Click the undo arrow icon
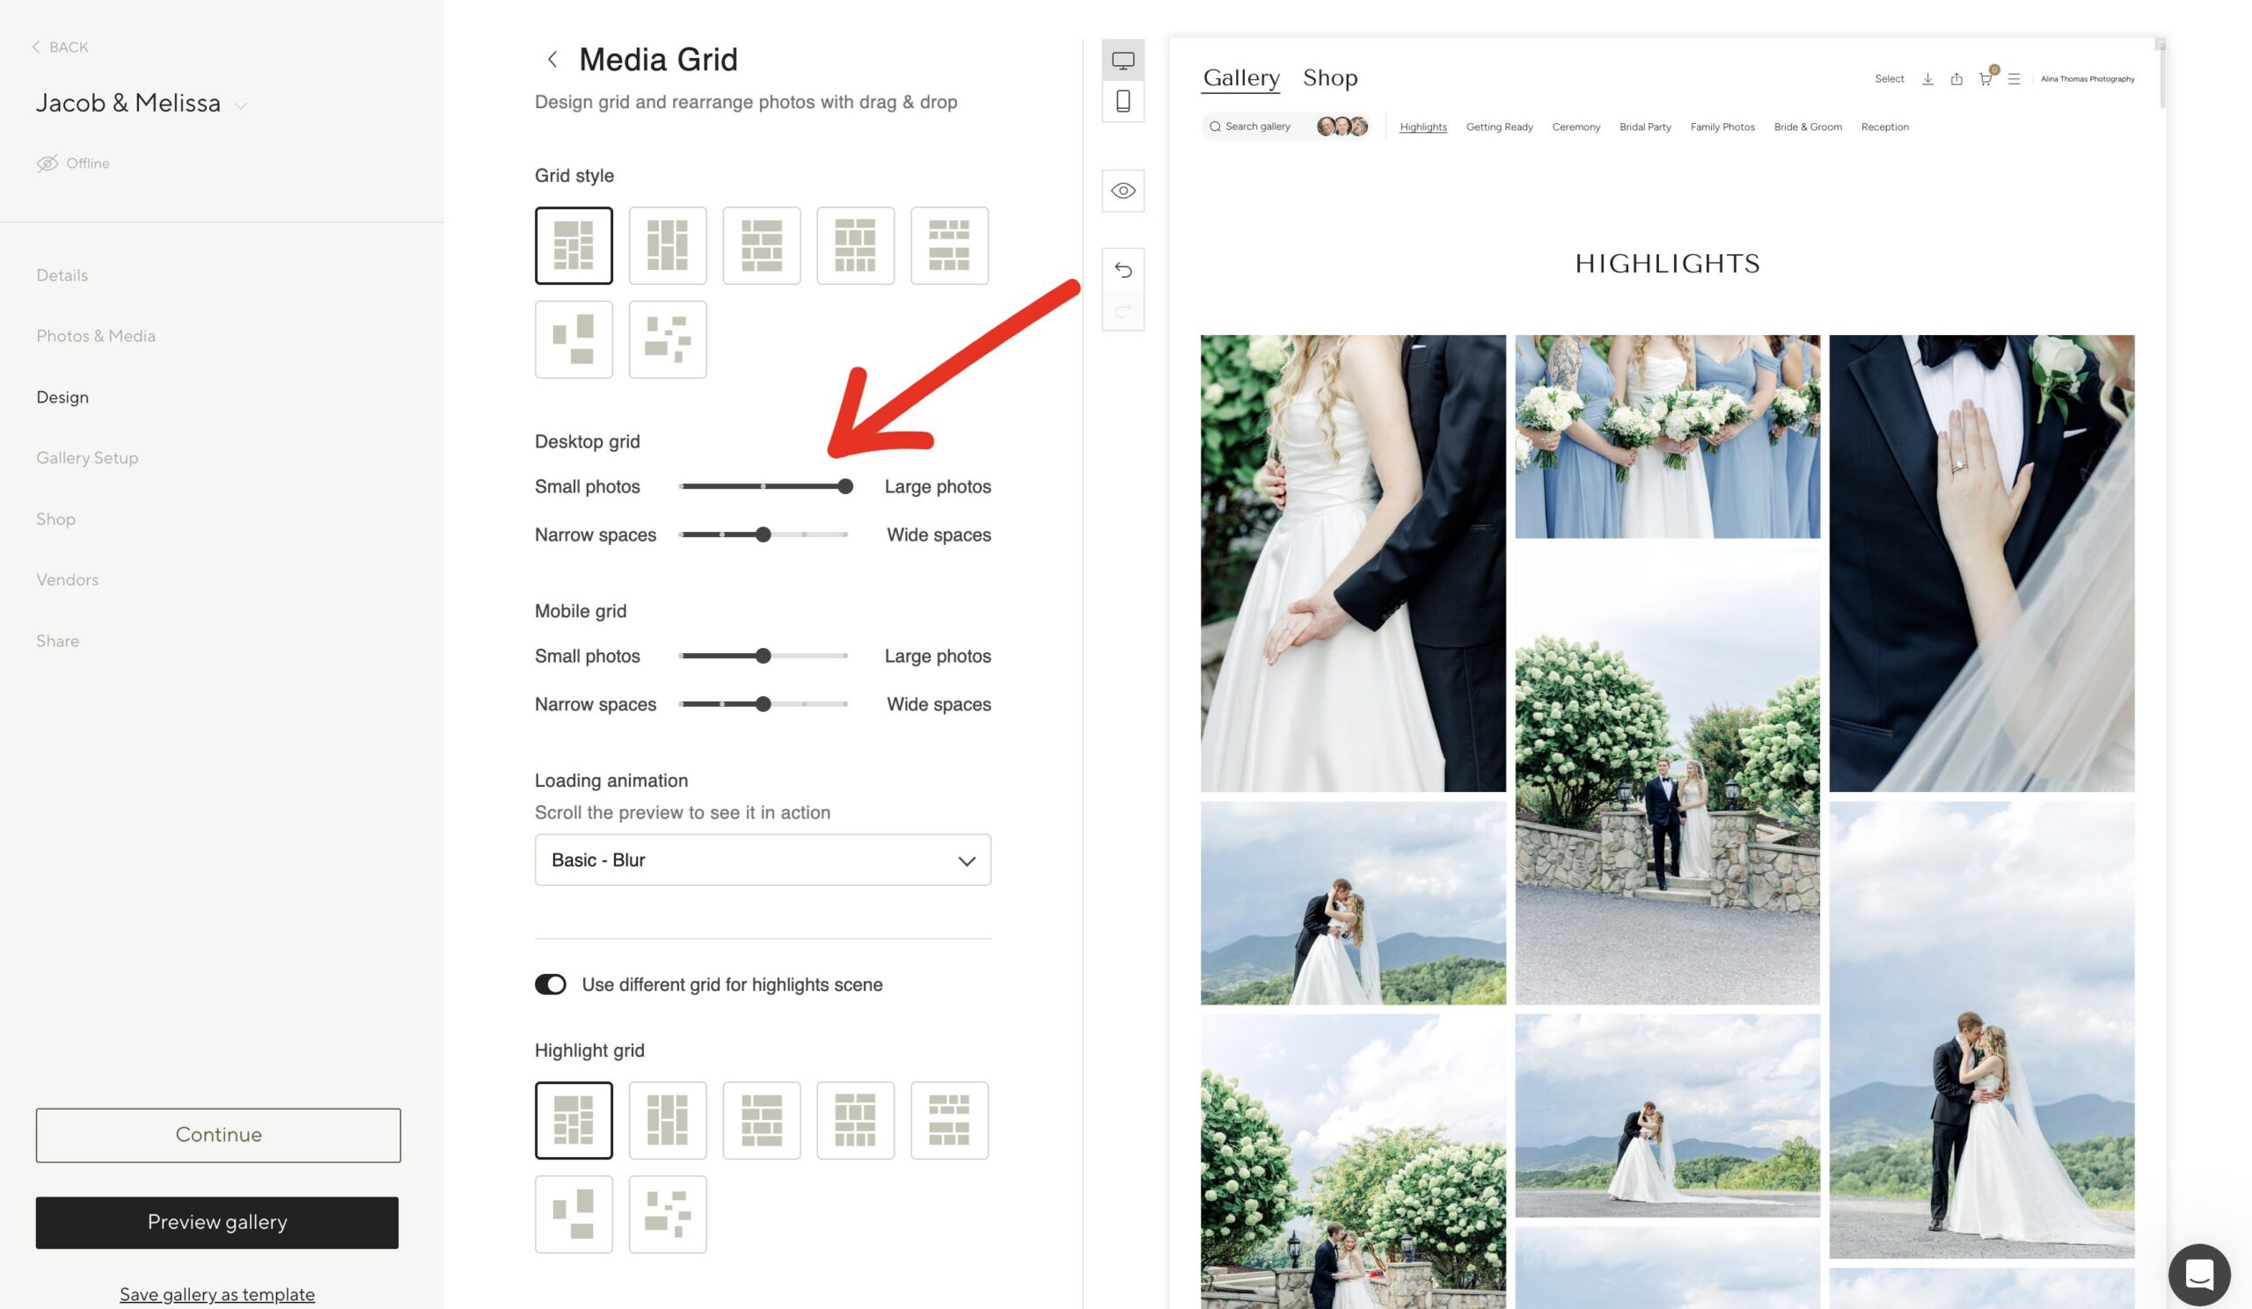2252x1309 pixels. click(1123, 270)
